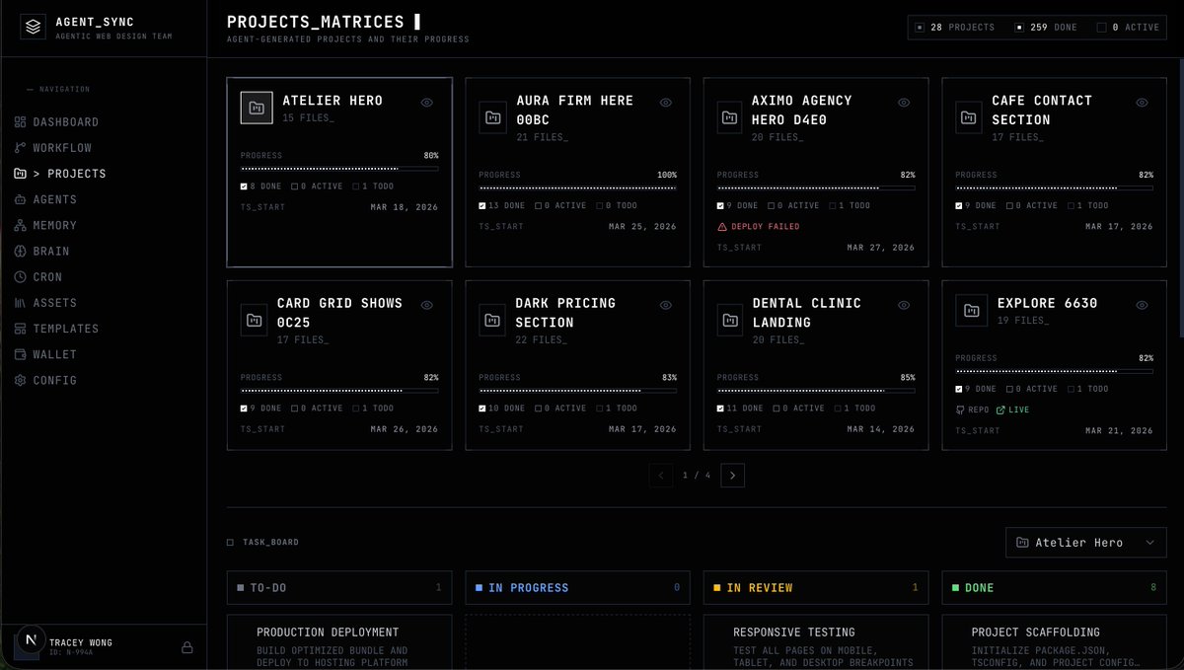Click the Atelier Hero folder icon
Image resolution: width=1184 pixels, height=670 pixels.
257,109
